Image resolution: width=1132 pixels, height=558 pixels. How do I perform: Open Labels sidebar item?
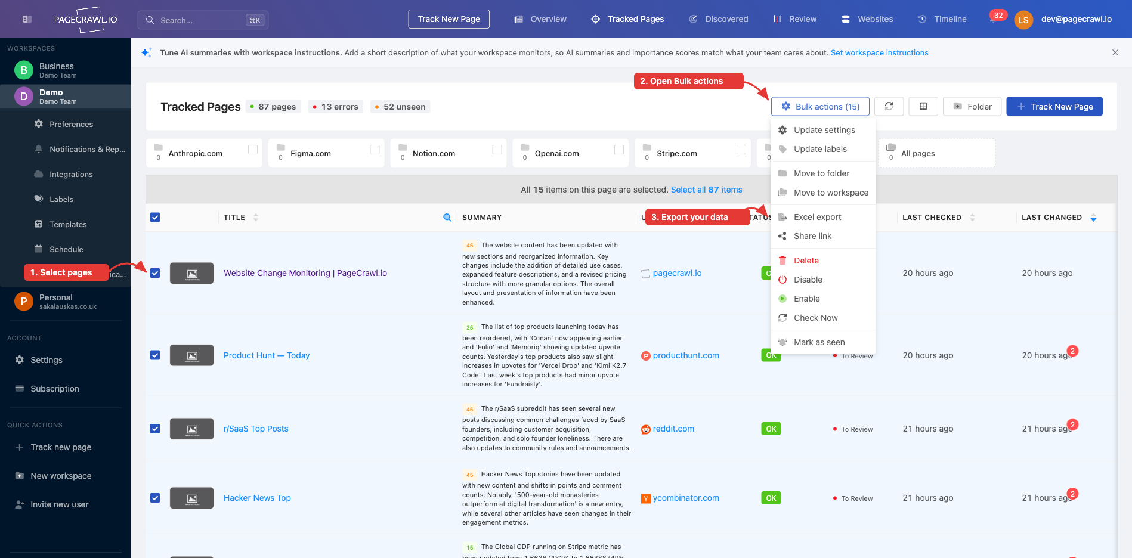[61, 199]
